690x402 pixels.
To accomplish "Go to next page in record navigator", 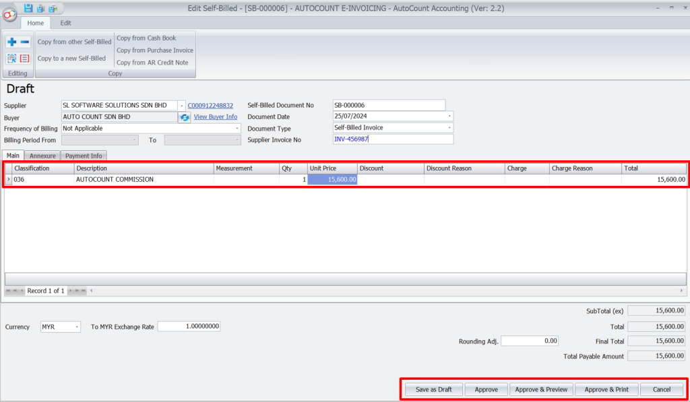I will click(77, 291).
